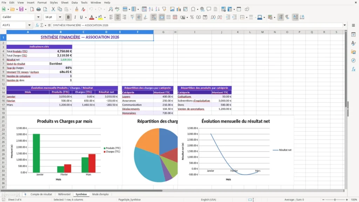Open the sidebar Gallery deck
Image resolution: width=359 pixels, height=202 pixels.
click(353, 52)
